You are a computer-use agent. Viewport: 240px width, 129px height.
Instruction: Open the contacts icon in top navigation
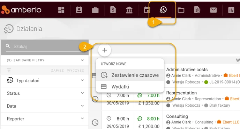[x=79, y=10]
